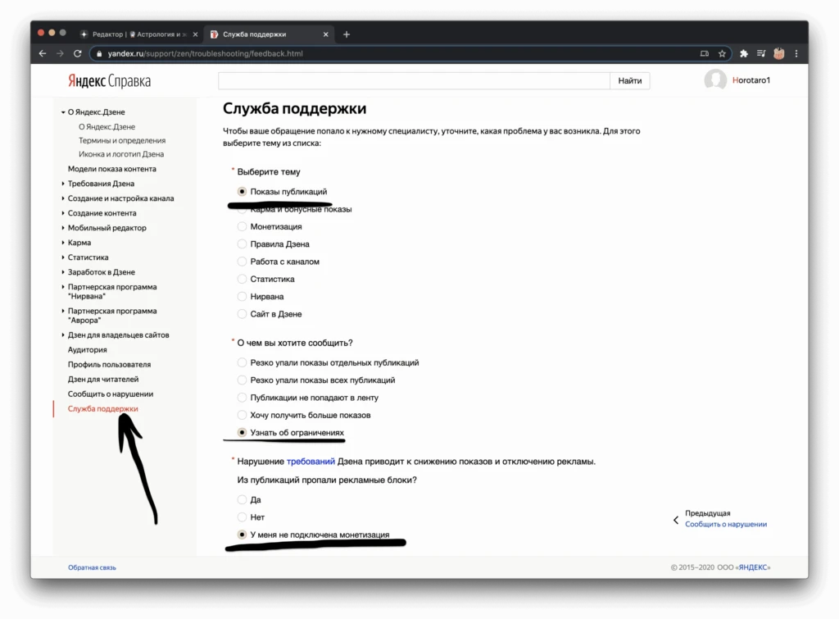This screenshot has width=839, height=619.
Task: Expand Создание контента sidebar section
Action: (63, 213)
